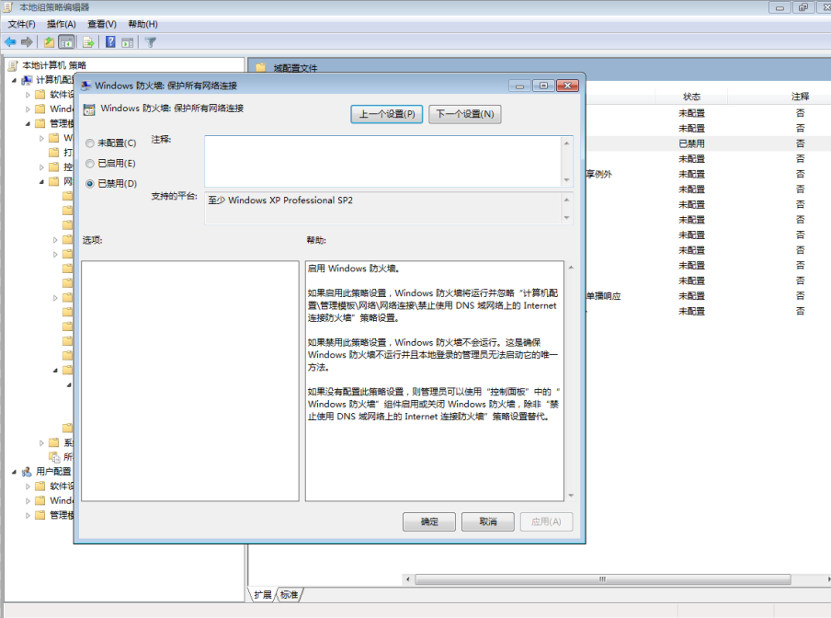Click the 网 folder icon in tree

pyautogui.click(x=54, y=181)
